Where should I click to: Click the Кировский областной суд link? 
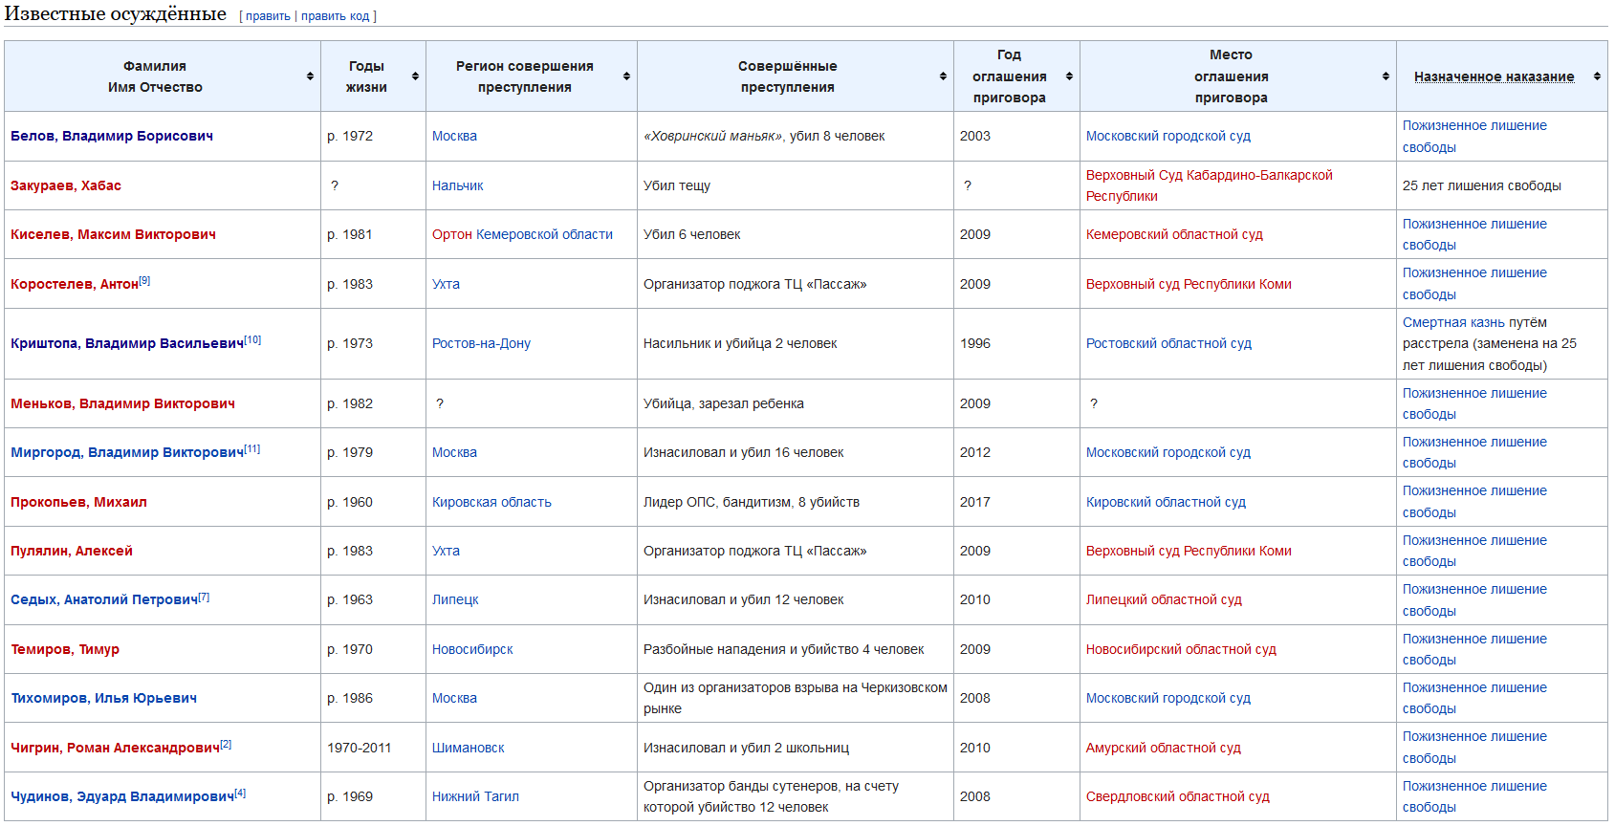tap(1166, 502)
